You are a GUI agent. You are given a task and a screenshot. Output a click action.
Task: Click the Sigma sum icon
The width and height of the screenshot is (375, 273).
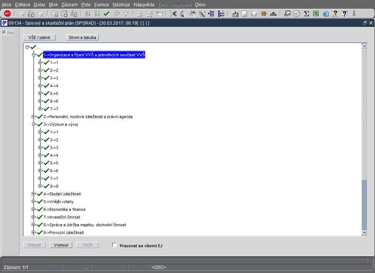point(306,14)
